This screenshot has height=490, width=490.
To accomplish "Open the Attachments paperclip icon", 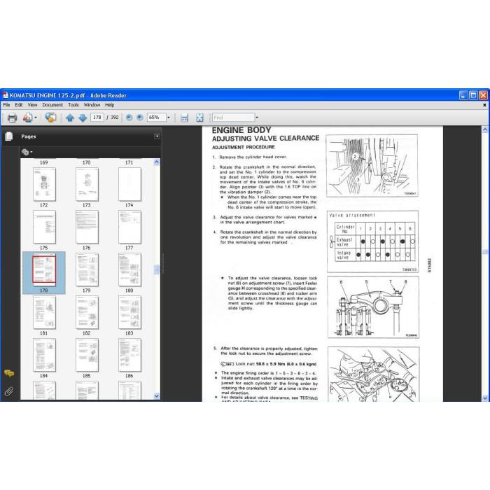I will click(x=9, y=391).
